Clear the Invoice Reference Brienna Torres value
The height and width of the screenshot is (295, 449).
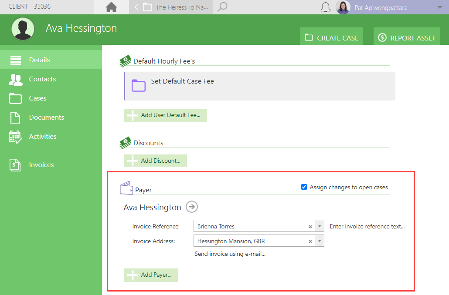pyautogui.click(x=310, y=226)
